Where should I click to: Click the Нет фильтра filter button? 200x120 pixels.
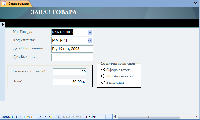(x=69, y=117)
